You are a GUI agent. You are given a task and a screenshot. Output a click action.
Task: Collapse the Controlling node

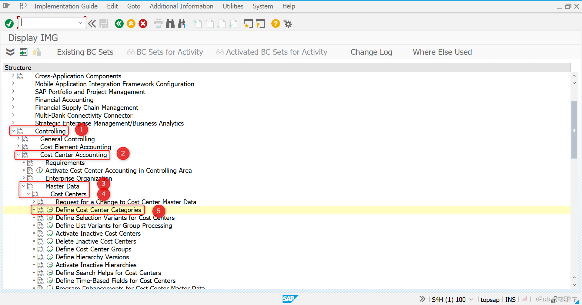click(13, 131)
